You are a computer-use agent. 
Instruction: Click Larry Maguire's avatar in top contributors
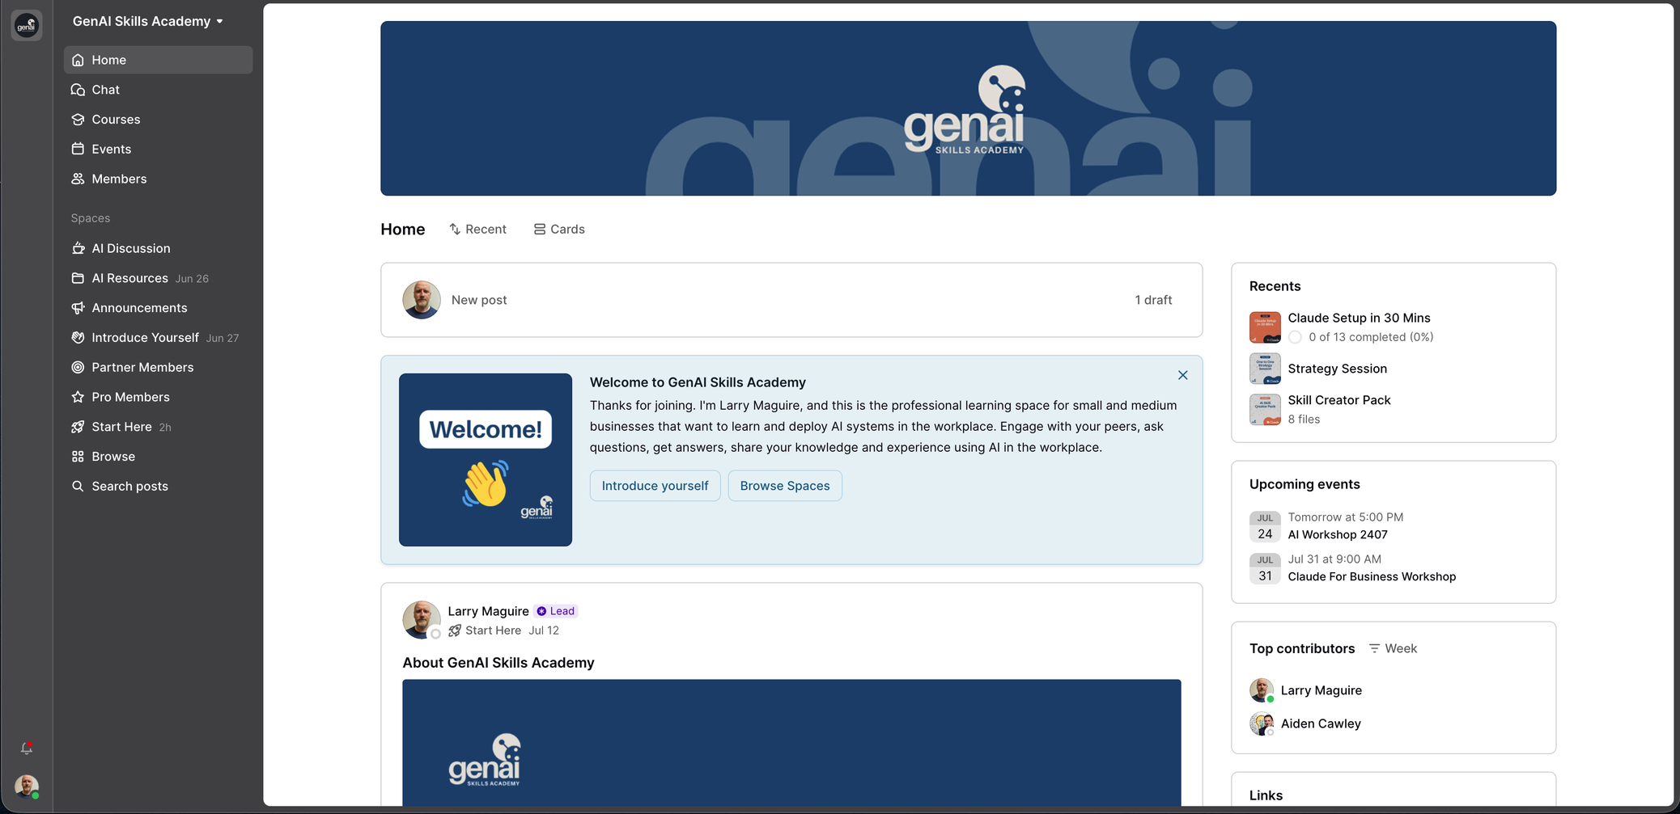[1262, 690]
